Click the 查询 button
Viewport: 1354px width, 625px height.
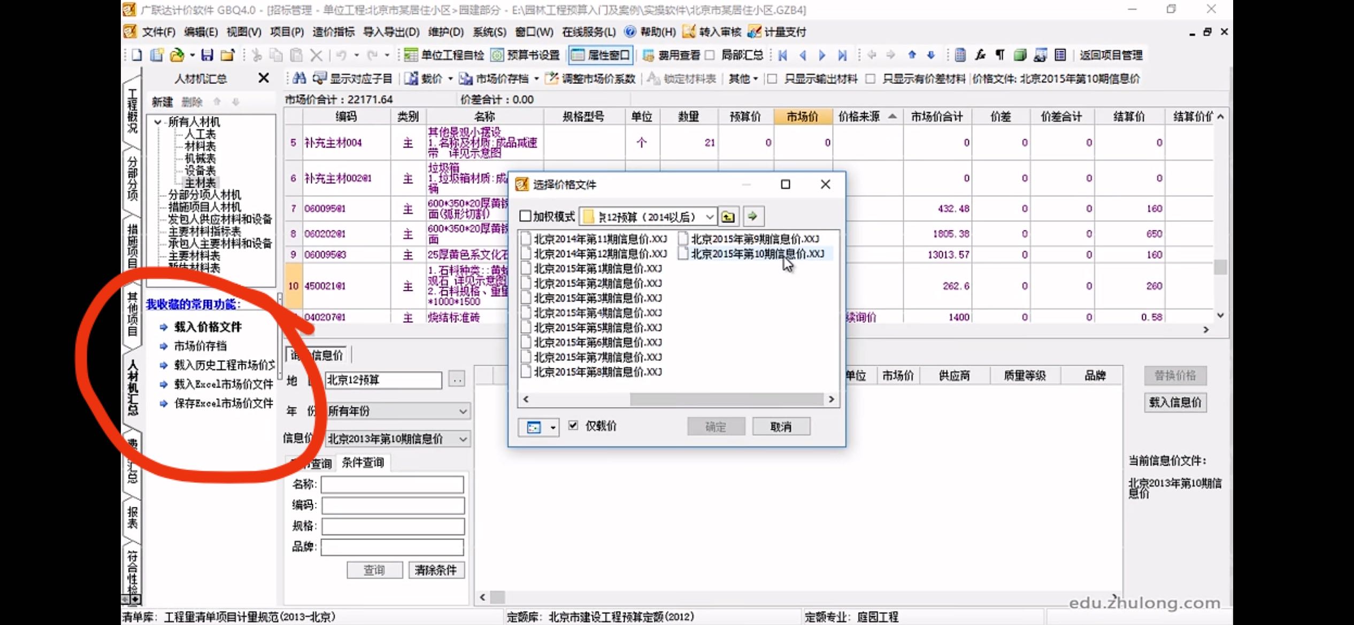pyautogui.click(x=374, y=570)
